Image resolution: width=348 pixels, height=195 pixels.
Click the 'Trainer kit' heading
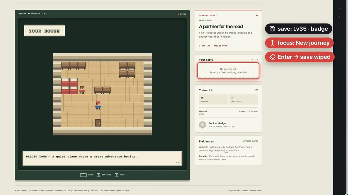pyautogui.click(x=206, y=90)
